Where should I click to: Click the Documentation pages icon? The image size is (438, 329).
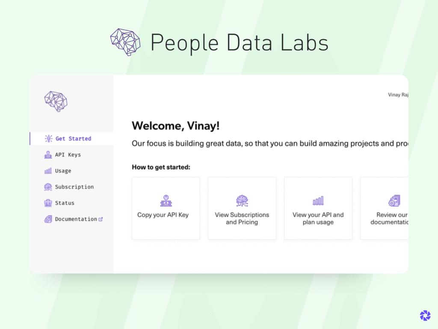tap(48, 219)
